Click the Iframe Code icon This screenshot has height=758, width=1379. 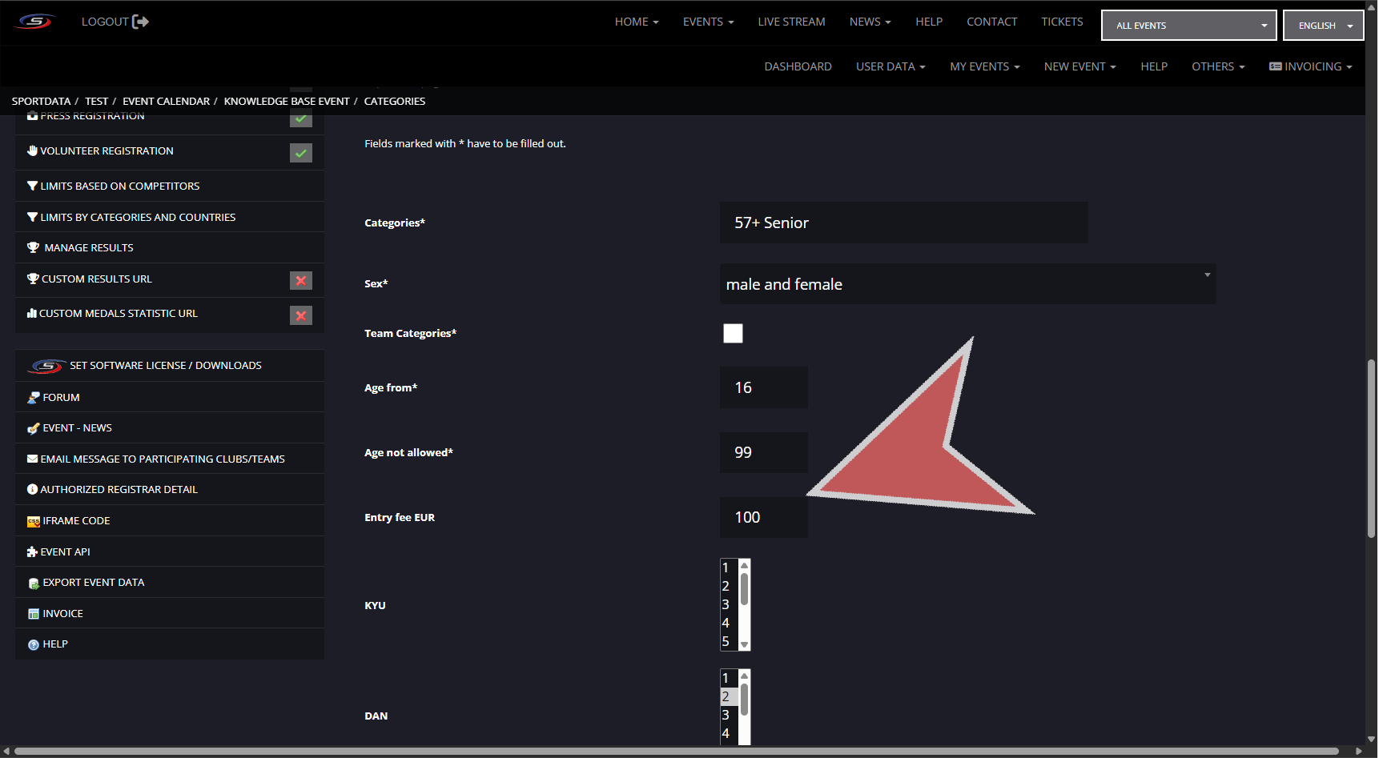coord(33,521)
